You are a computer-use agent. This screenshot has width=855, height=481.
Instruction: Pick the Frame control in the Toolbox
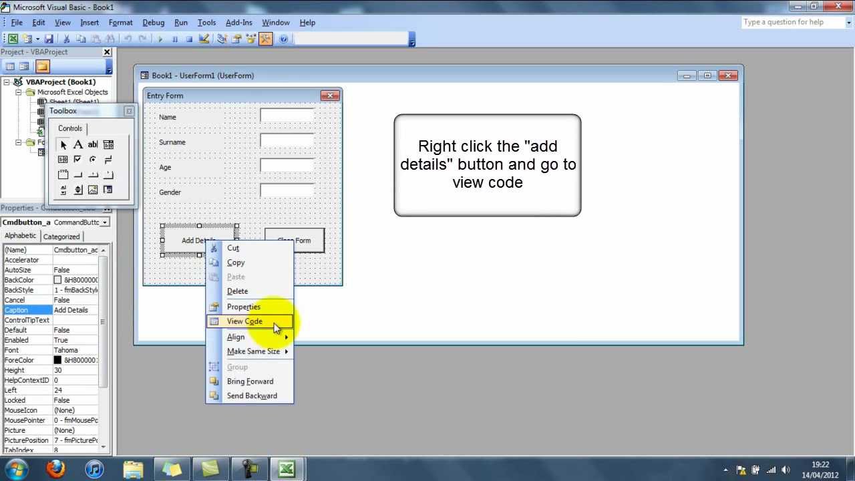click(63, 174)
